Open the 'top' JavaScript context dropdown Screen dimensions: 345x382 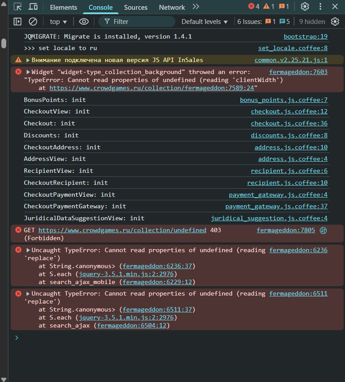(58, 21)
